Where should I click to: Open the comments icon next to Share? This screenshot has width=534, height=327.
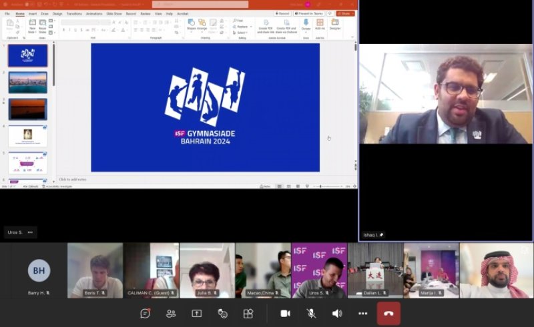330,13
